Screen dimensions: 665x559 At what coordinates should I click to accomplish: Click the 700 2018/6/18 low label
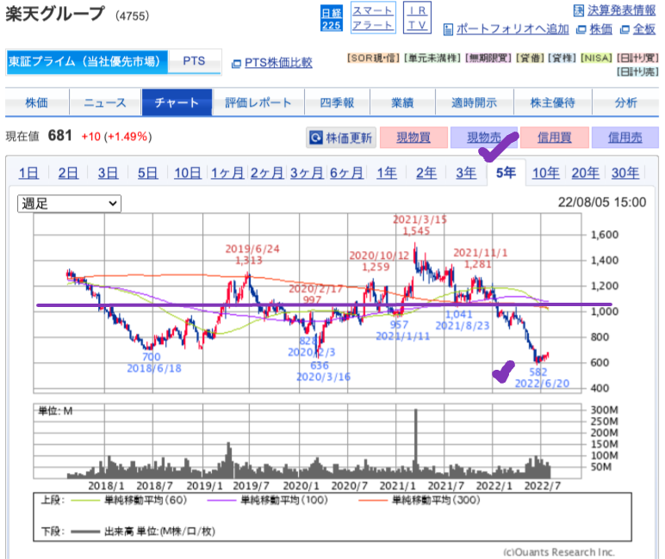tap(153, 363)
